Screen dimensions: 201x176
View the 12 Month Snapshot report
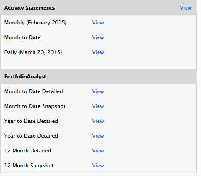click(98, 166)
